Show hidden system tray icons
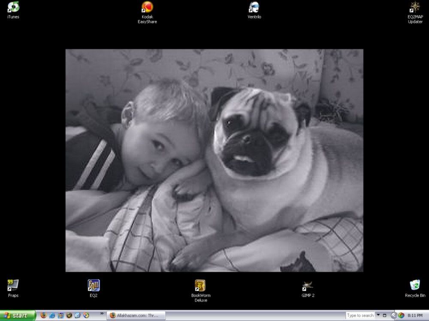Viewport: 429px width, 321px height. pyautogui.click(x=394, y=315)
